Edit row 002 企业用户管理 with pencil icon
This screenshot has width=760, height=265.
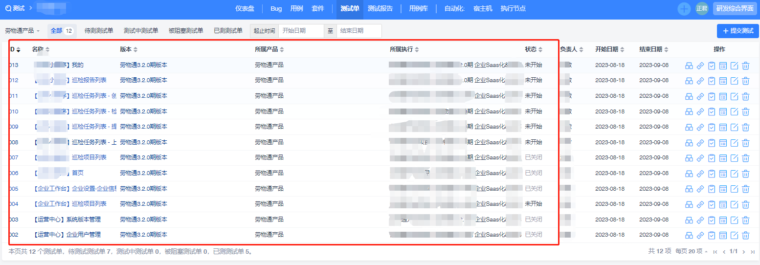[734, 235]
